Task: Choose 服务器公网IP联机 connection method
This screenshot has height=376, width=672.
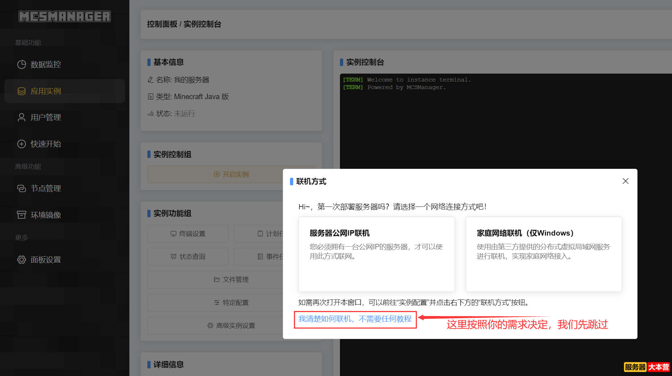Action: [x=376, y=254]
